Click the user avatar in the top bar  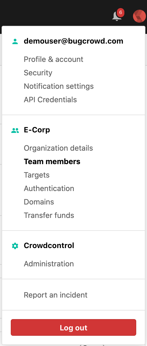(x=139, y=16)
